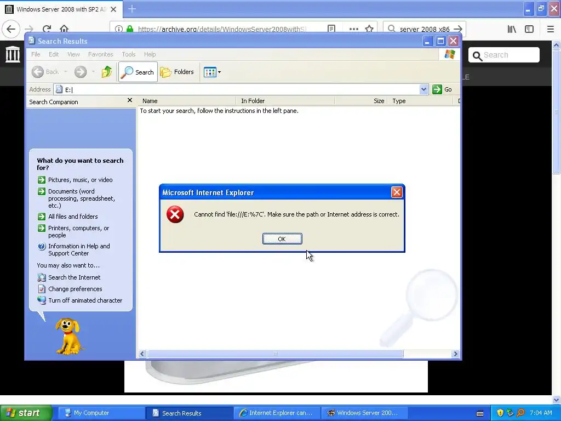
Task: Open Firefox page actions ellipsis menu
Action: click(353, 29)
